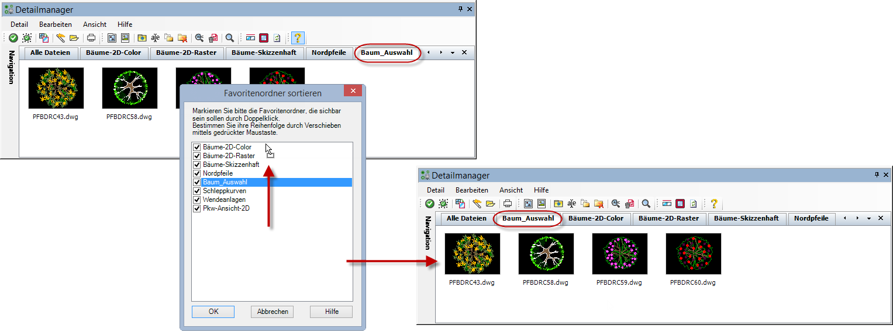Click the refresh page icon in lower Detailmanager toolbar
Viewport: 893px width, 332px height.
coord(694,204)
